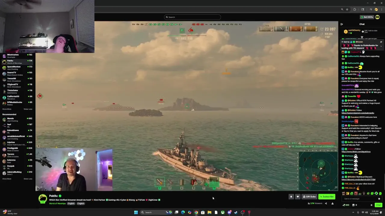
Task: Open recommended channel Deepak
Action: tap(17, 167)
